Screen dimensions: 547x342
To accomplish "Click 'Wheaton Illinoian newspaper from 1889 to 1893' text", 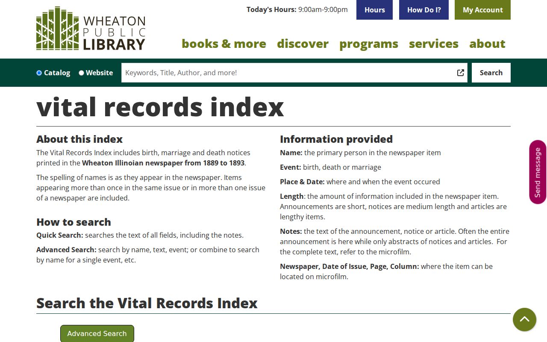I will coord(163,163).
